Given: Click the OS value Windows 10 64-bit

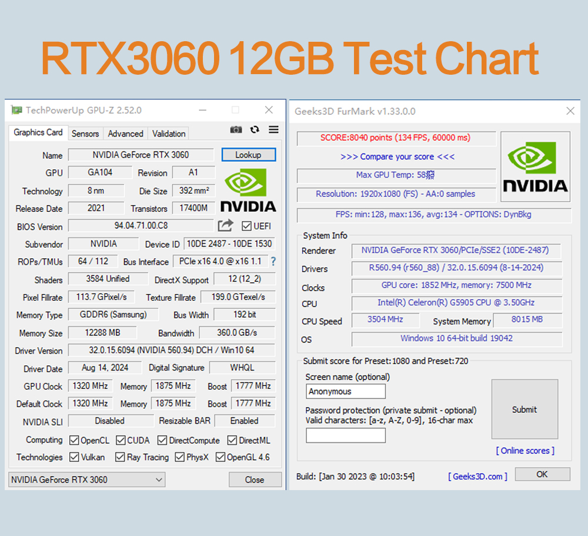Looking at the screenshot, I should pyautogui.click(x=457, y=338).
